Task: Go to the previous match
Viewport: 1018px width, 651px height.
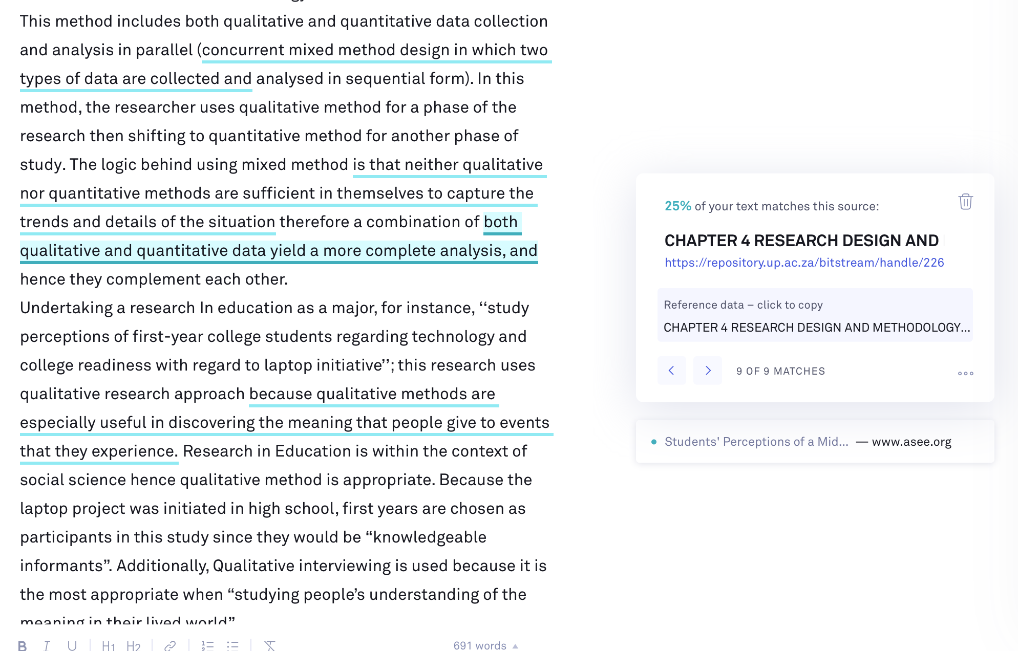Action: (671, 371)
